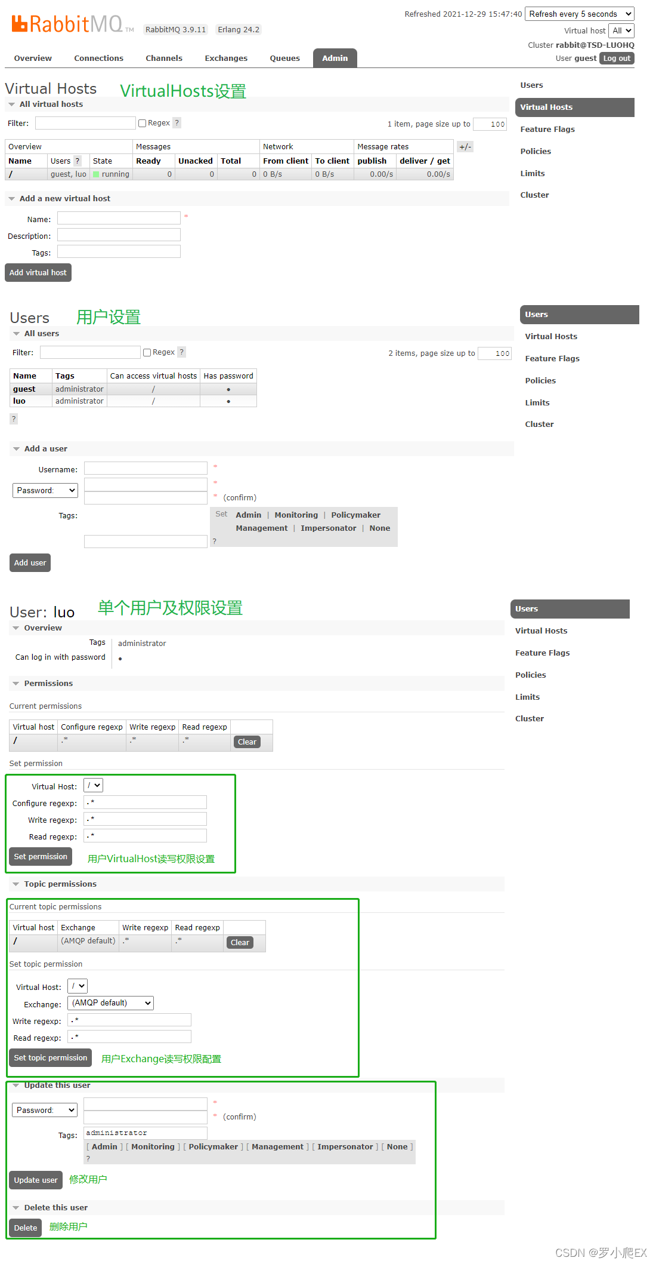The height and width of the screenshot is (1264, 656).
Task: Click the Delete user button
Action: tap(26, 1228)
